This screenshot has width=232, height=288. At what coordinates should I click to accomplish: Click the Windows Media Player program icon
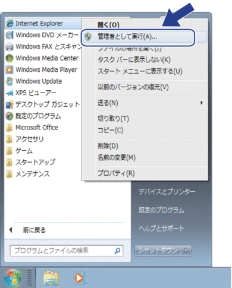tap(10, 70)
